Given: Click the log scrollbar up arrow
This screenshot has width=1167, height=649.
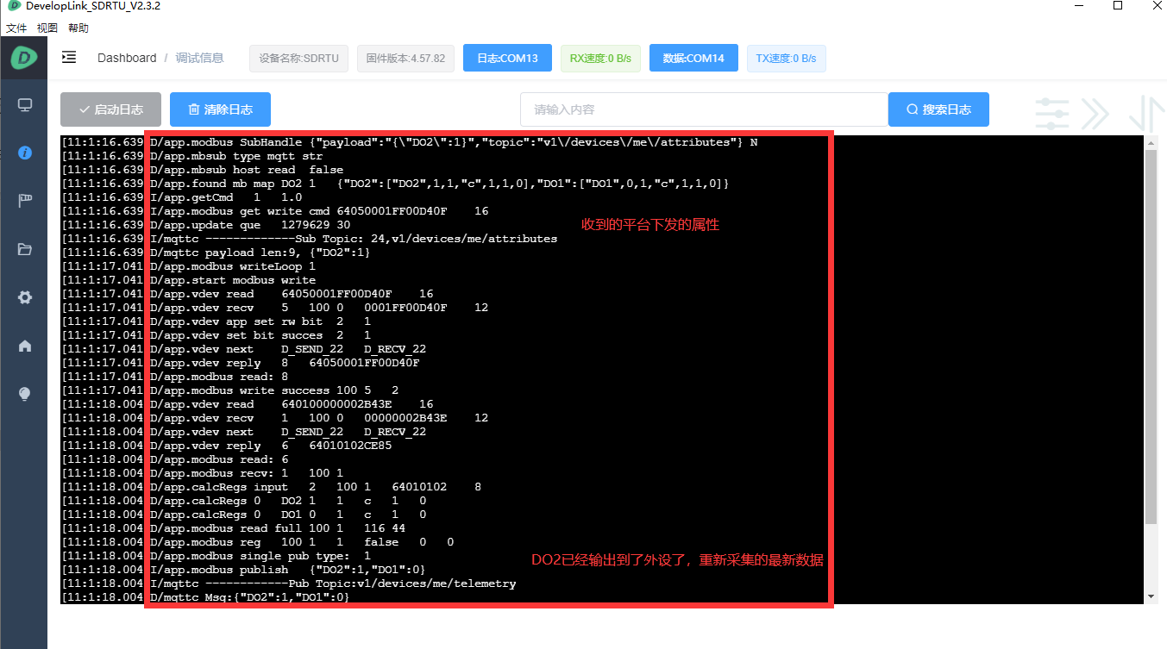Looking at the screenshot, I should click(1151, 141).
